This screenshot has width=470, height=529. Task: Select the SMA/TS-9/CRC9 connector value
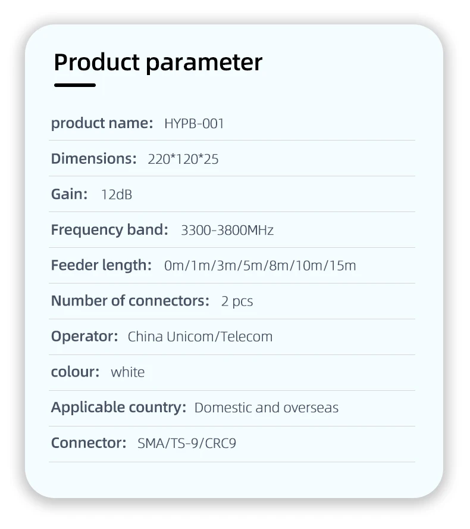pyautogui.click(x=187, y=443)
